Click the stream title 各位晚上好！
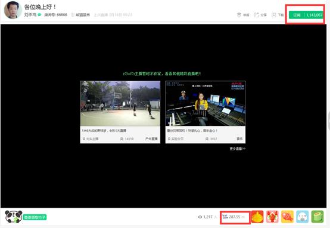This screenshot has height=228, width=330. pos(40,7)
